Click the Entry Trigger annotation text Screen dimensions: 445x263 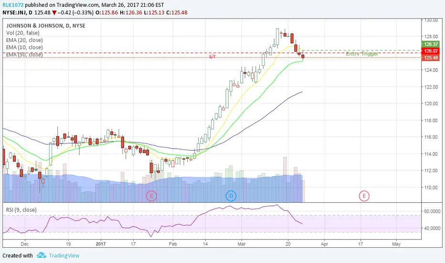click(x=362, y=54)
